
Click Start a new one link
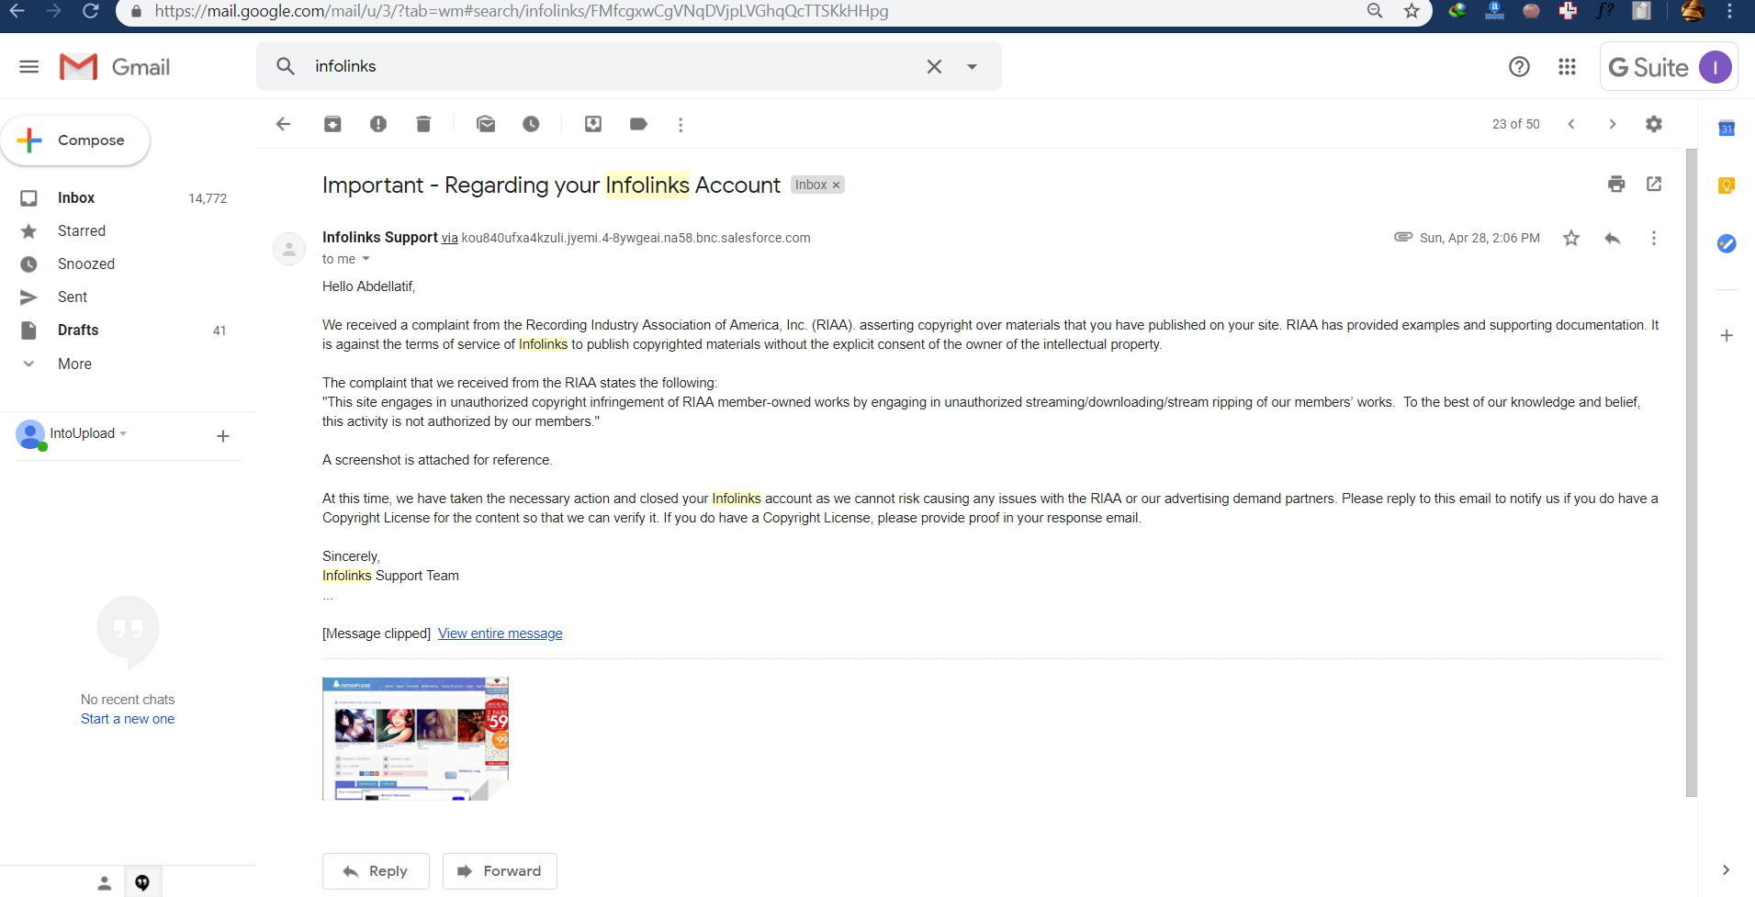click(128, 719)
